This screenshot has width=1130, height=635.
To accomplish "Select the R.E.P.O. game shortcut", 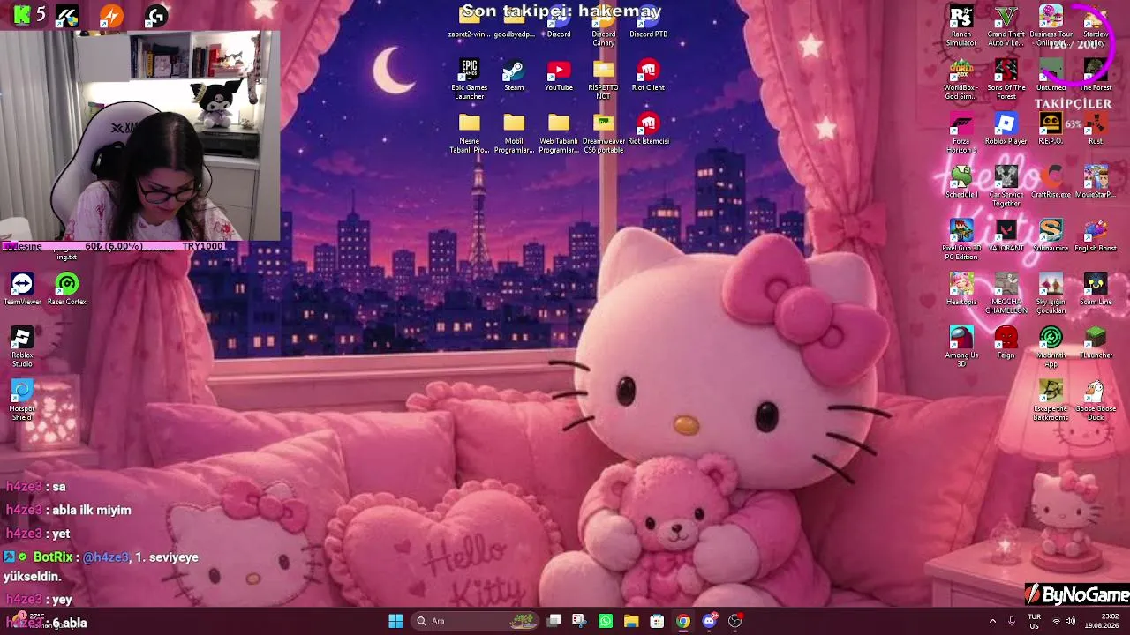I will (1051, 129).
